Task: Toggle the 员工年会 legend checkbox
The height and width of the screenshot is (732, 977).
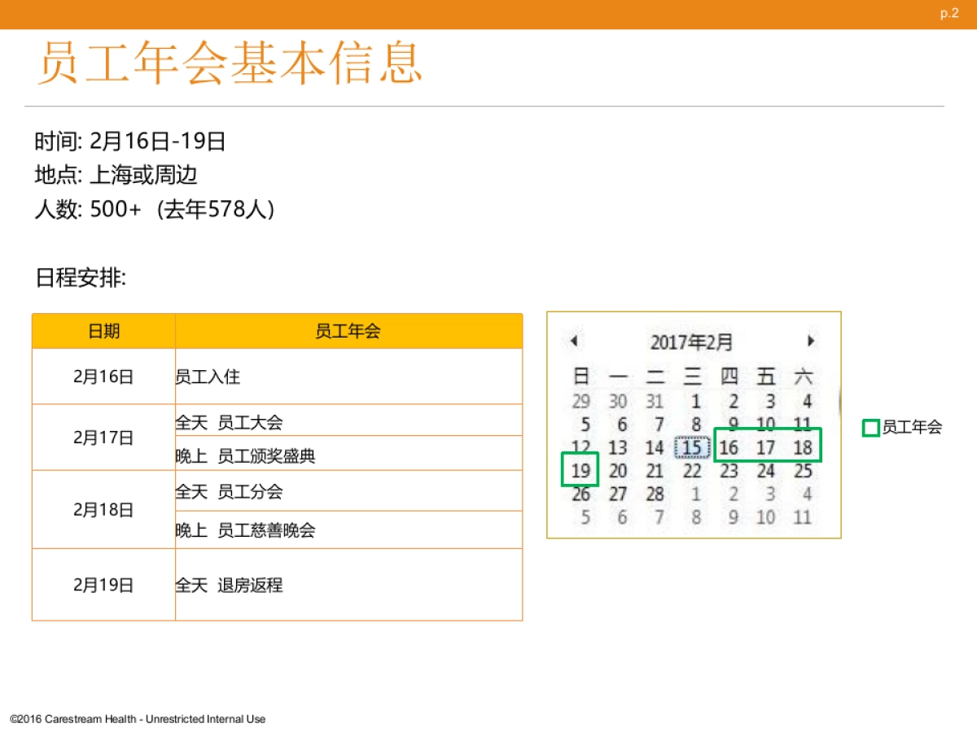Action: 871,426
